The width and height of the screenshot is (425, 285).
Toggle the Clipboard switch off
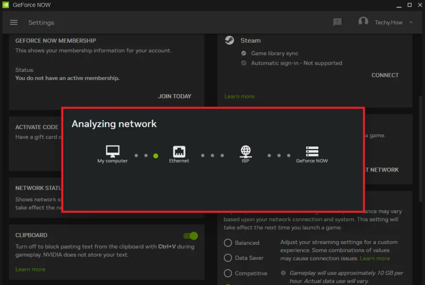191,236
